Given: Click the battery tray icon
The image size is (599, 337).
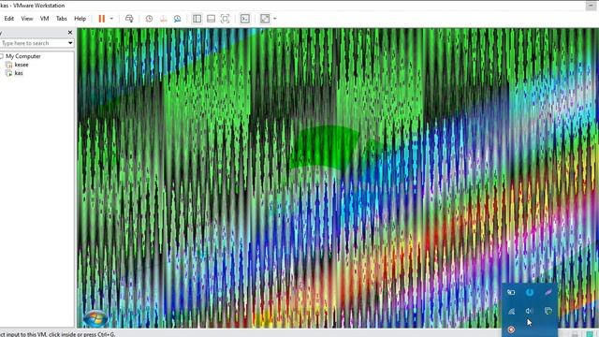Looking at the screenshot, I should (511, 293).
